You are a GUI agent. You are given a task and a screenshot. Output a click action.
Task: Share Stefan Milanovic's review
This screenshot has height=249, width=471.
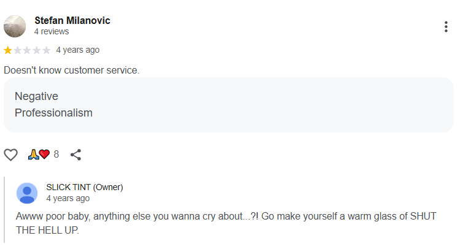pos(76,155)
